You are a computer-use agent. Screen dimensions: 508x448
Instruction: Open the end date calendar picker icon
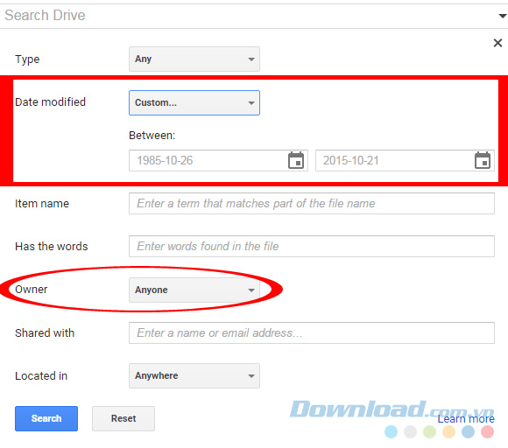(483, 160)
